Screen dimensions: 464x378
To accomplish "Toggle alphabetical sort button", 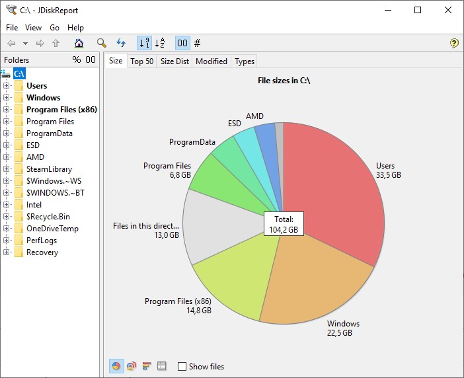I will pos(159,43).
